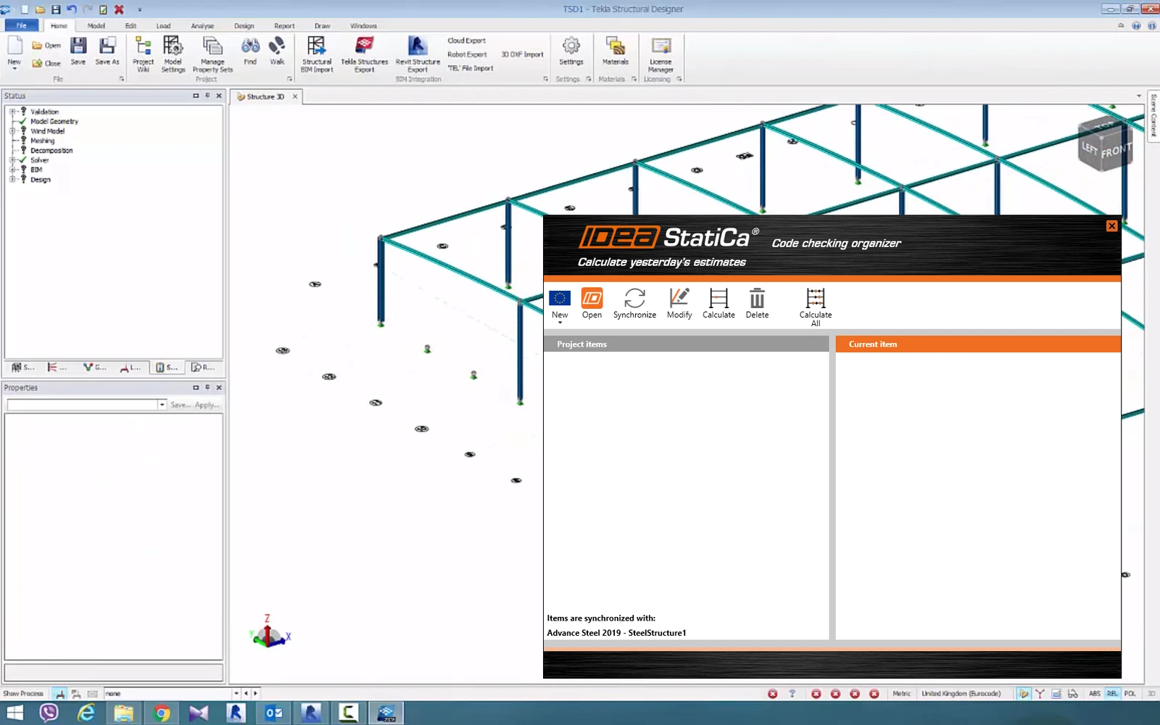
Task: Click the Calculate icon in IDEA StatiCa
Action: click(x=718, y=304)
